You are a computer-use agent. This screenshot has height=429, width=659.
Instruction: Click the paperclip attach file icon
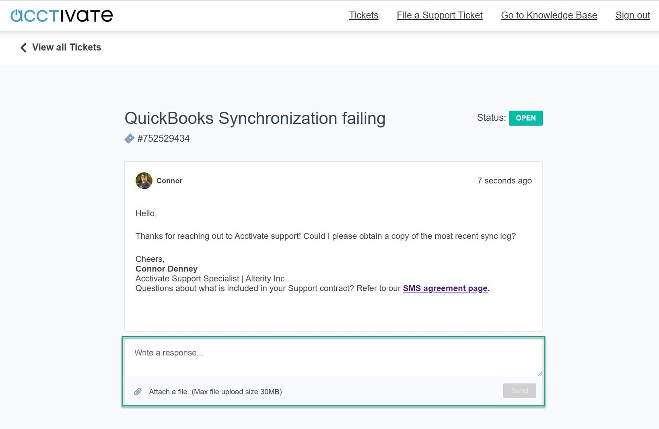click(138, 391)
